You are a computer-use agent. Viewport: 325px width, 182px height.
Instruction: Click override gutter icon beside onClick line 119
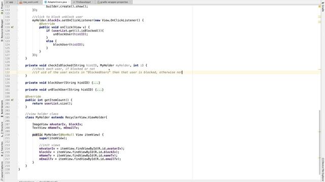pos(12,27)
